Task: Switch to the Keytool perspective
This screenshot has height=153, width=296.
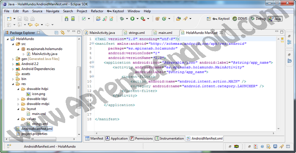Action: (221, 19)
